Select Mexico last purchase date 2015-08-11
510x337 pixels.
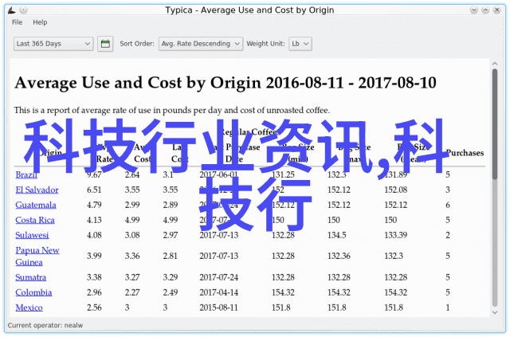coord(219,308)
